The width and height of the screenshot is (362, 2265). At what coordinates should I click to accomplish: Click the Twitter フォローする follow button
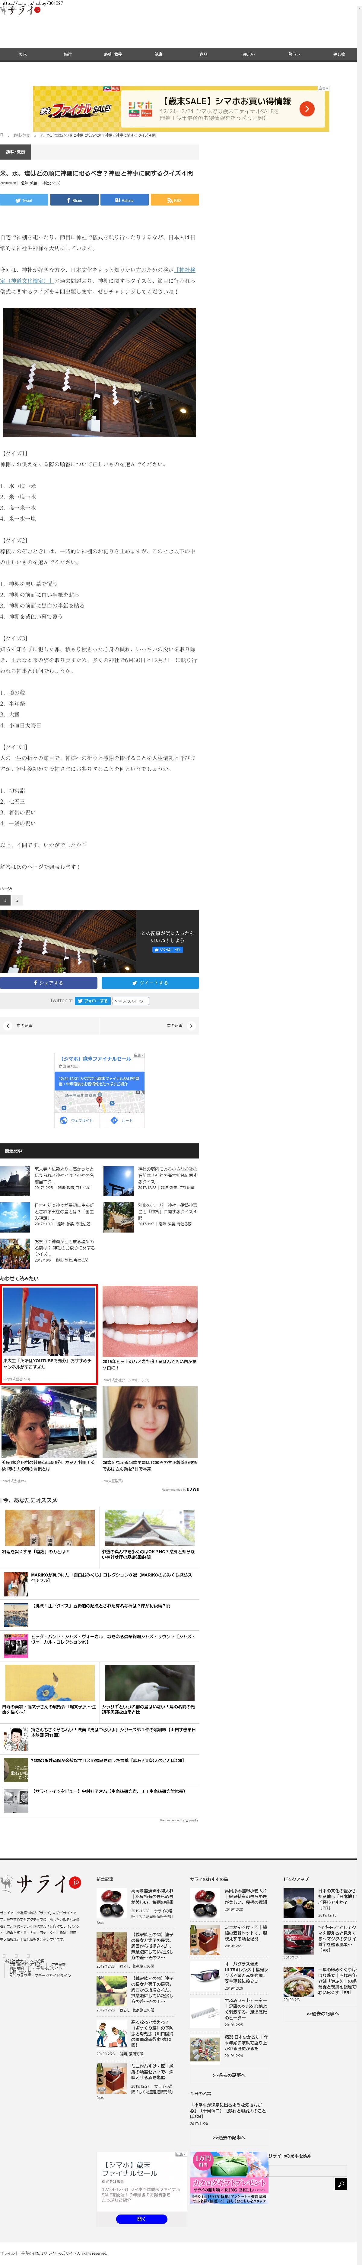(x=92, y=1001)
